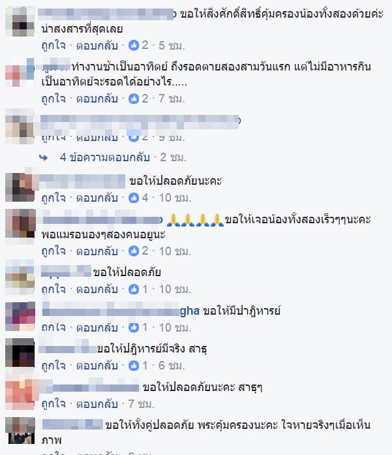Click like icon with 4 on ขอให้ปลอดภัยนะคะ comment

point(134,198)
